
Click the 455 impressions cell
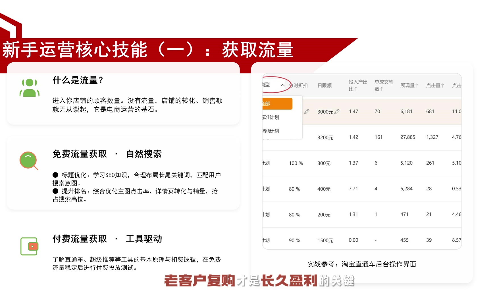404,240
